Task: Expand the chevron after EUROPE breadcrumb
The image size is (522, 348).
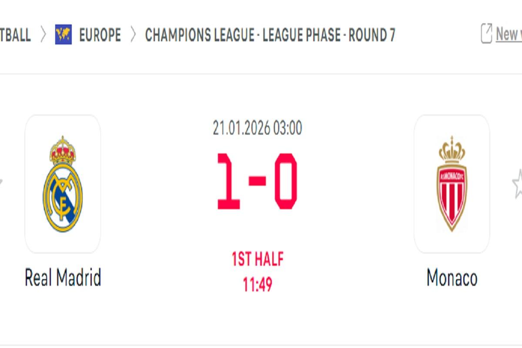Action: [x=133, y=35]
